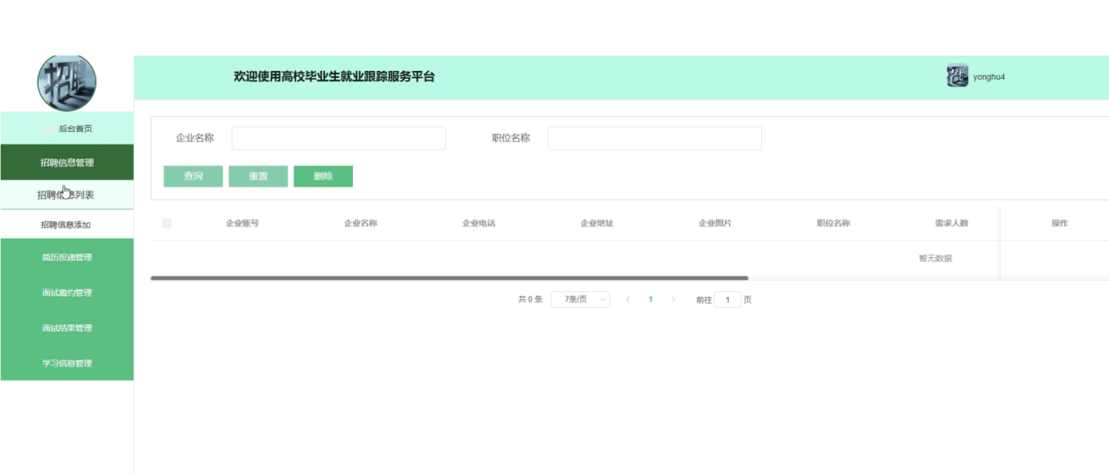
Task: Click the 操作 column header
Action: click(1059, 224)
